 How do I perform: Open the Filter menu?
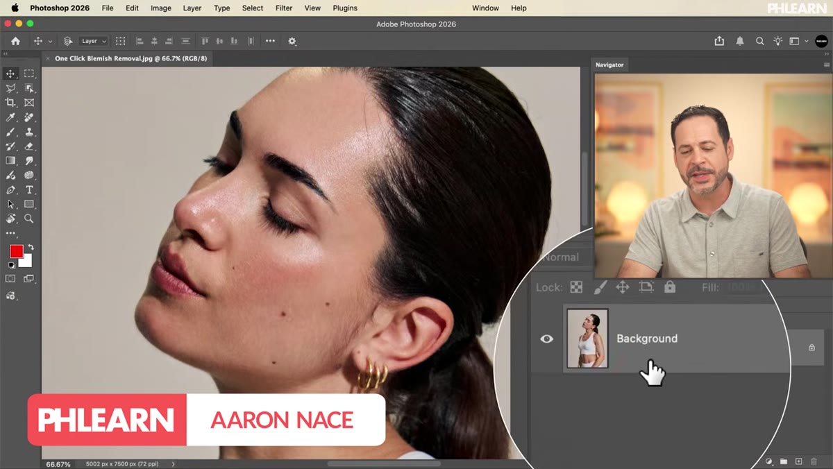coord(284,8)
